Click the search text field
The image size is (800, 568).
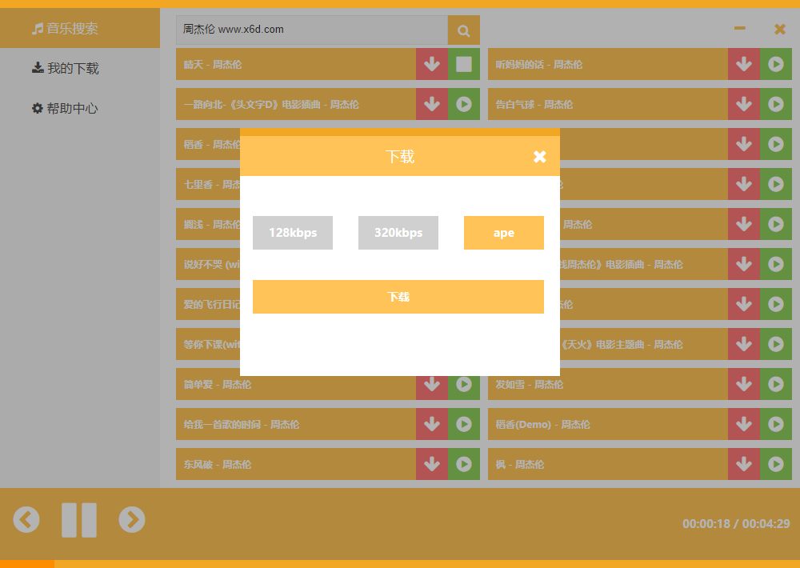tap(312, 30)
